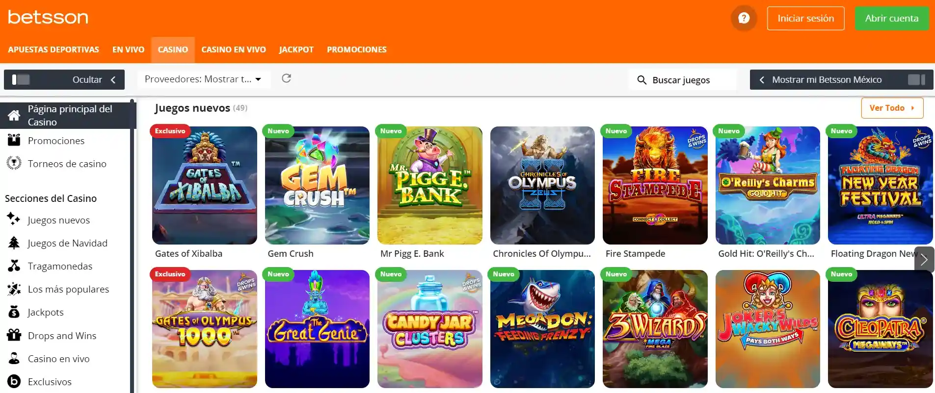Click Iniciar sesión button
Viewport: 935px width, 393px height.
[x=806, y=18]
